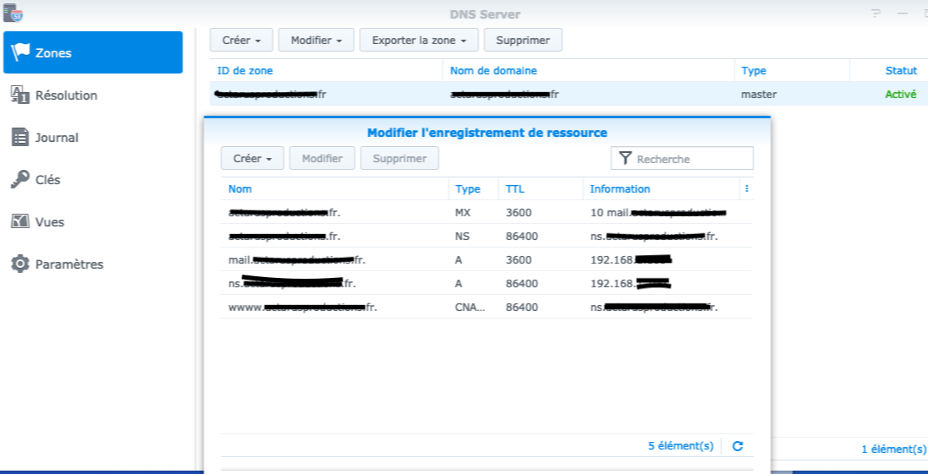Click the Activé status of the zone
The width and height of the screenshot is (928, 474).
tap(901, 94)
